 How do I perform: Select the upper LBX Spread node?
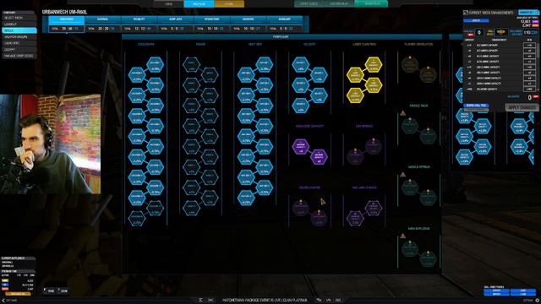click(x=374, y=146)
